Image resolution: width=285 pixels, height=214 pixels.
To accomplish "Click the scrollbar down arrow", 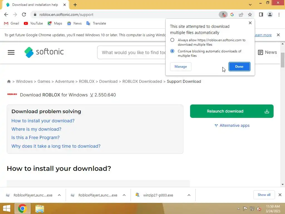I will [x=282, y=184].
